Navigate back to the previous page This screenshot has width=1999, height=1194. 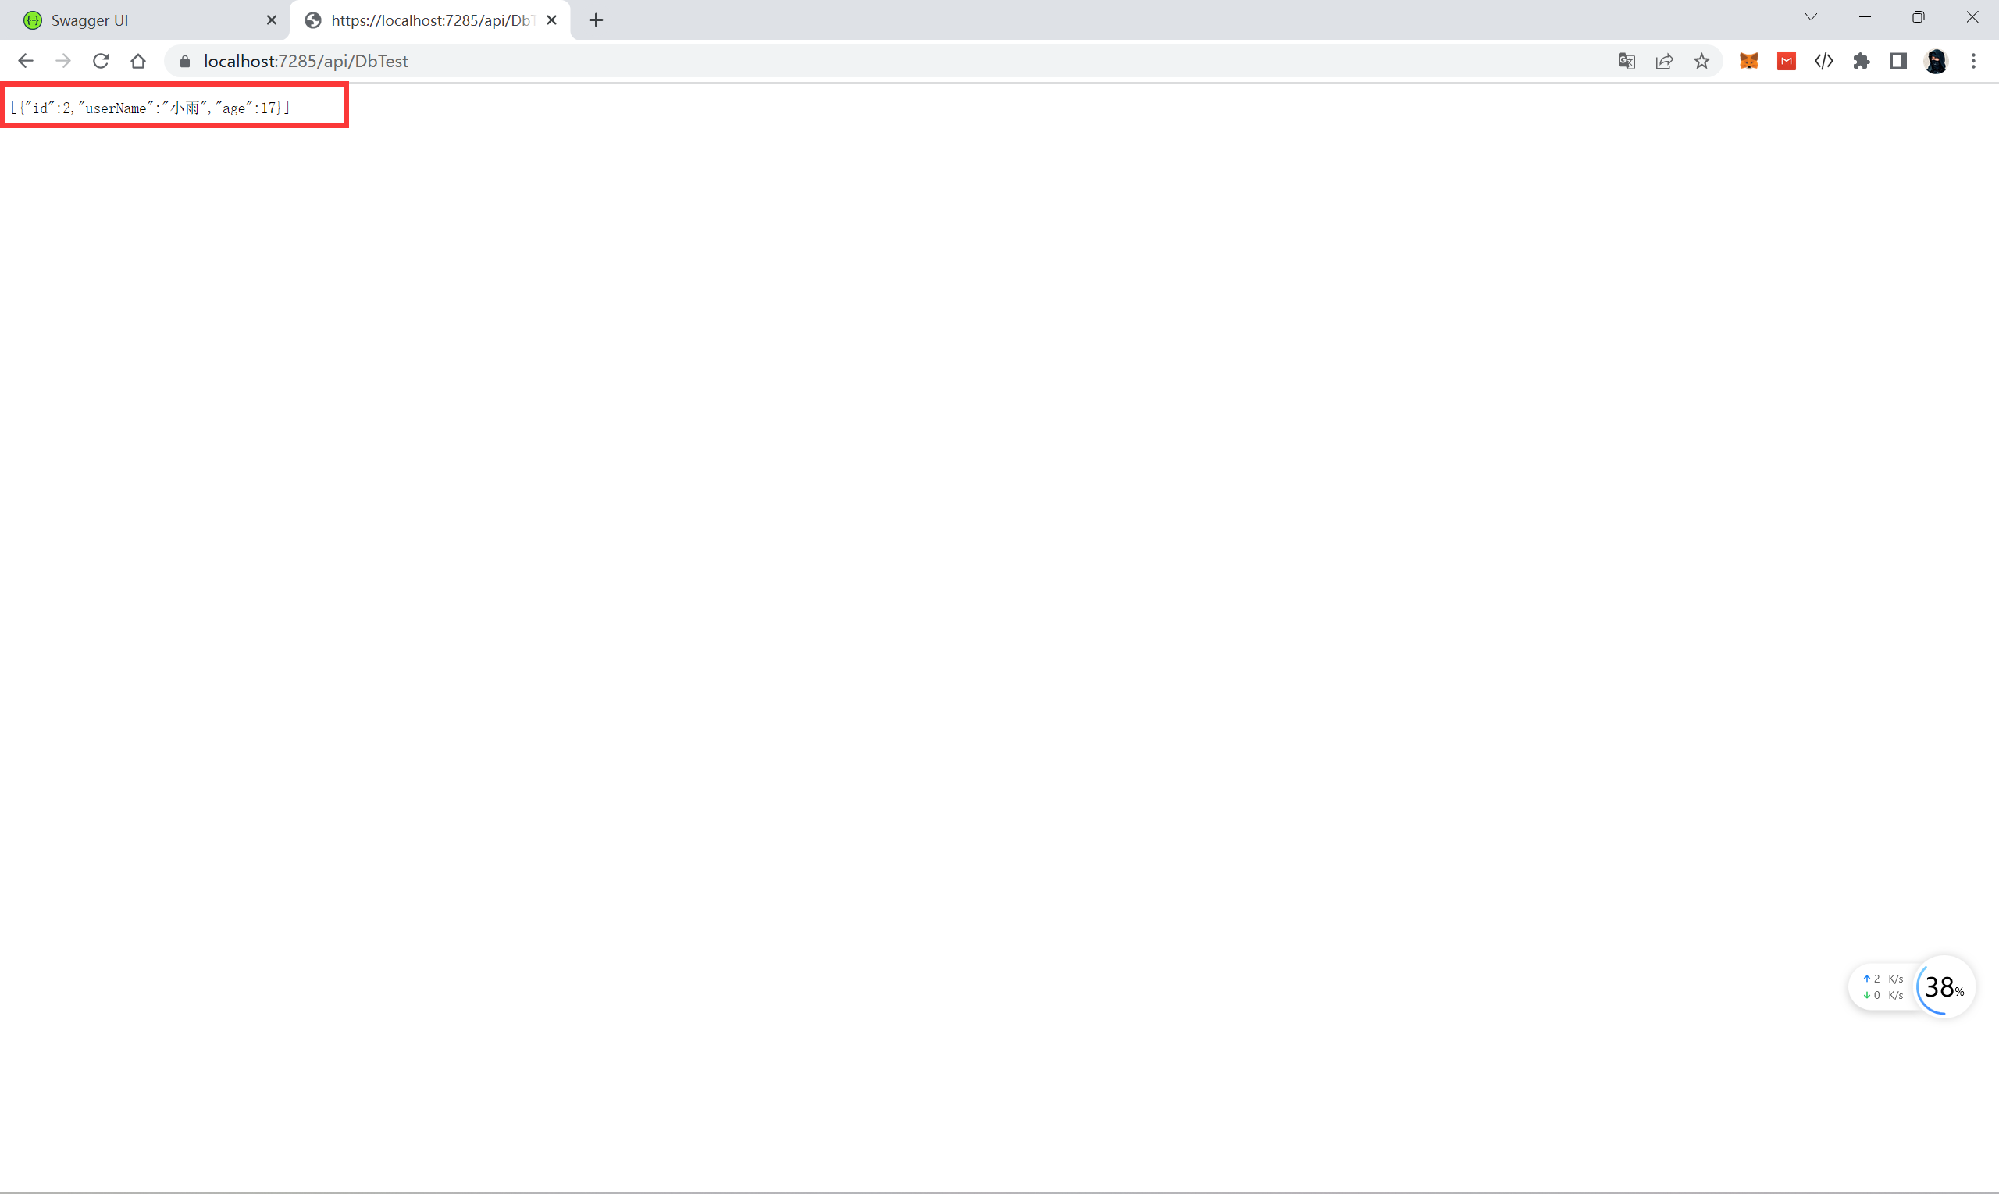26,60
